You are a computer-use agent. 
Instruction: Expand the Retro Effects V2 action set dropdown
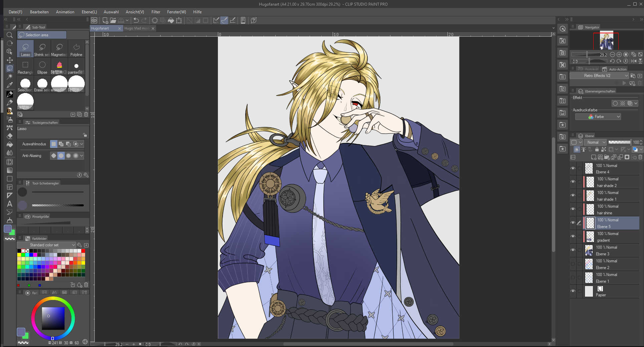click(x=626, y=76)
